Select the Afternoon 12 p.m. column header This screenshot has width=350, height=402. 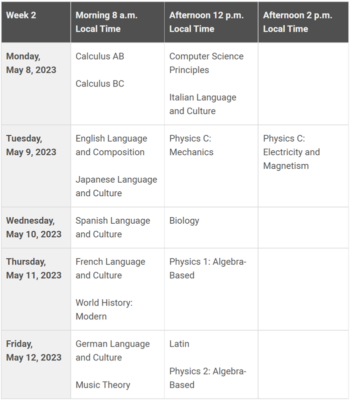(211, 22)
